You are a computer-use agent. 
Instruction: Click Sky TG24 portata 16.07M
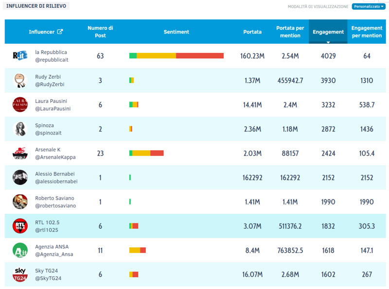coord(252,274)
